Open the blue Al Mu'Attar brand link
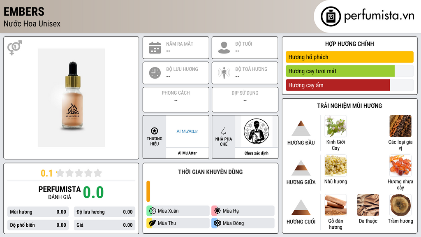 (x=187, y=131)
